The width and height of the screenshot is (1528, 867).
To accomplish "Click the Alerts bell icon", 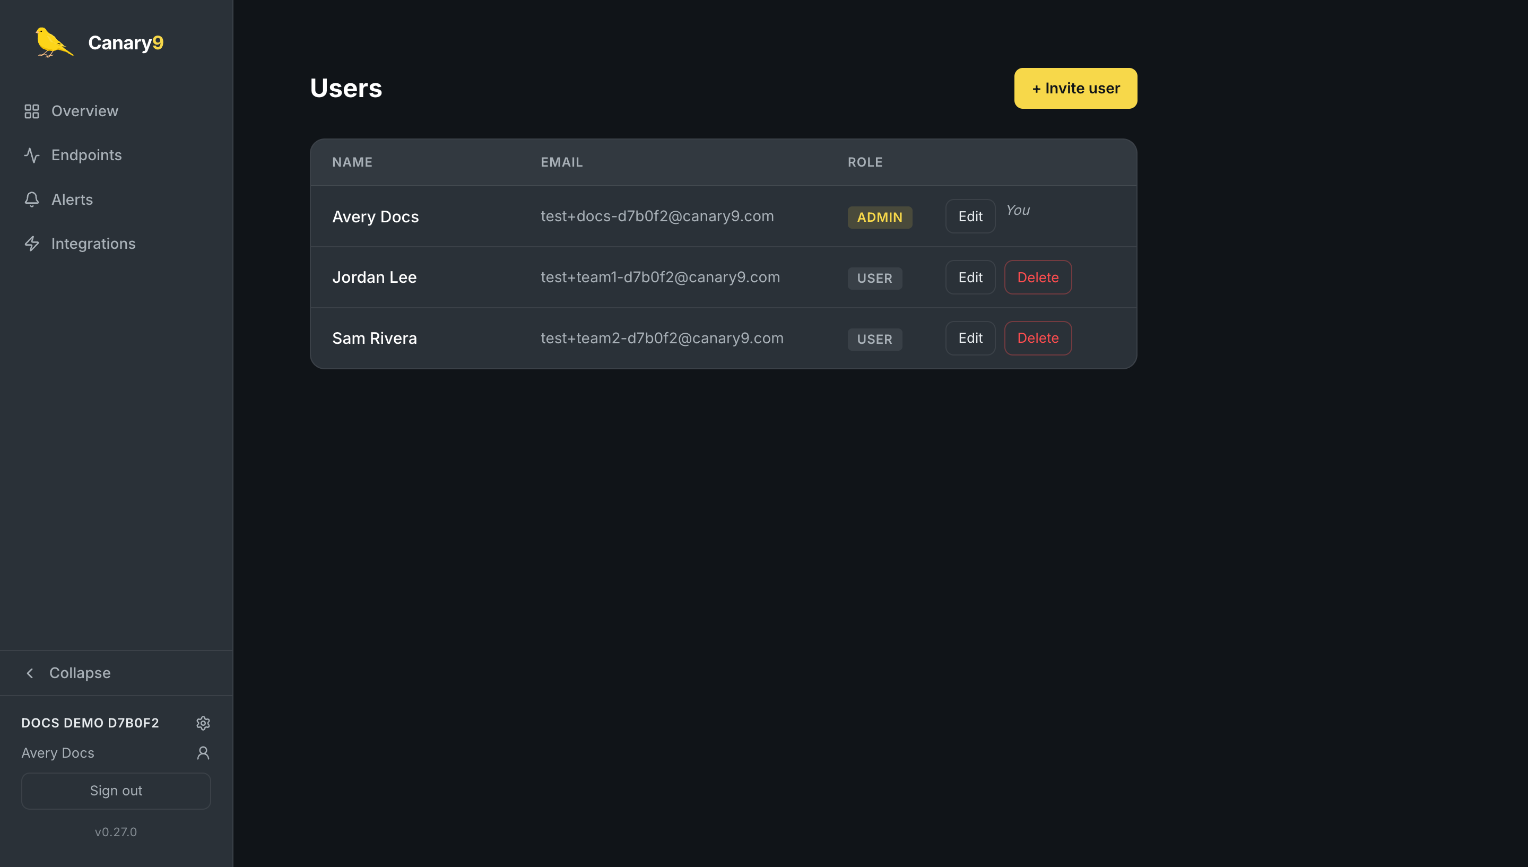I will click(31, 200).
